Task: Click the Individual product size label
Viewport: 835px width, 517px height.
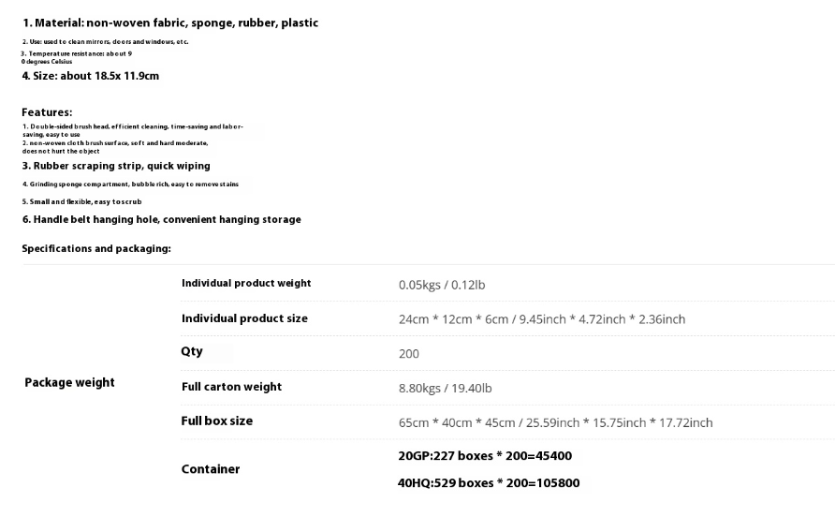Action: (244, 318)
